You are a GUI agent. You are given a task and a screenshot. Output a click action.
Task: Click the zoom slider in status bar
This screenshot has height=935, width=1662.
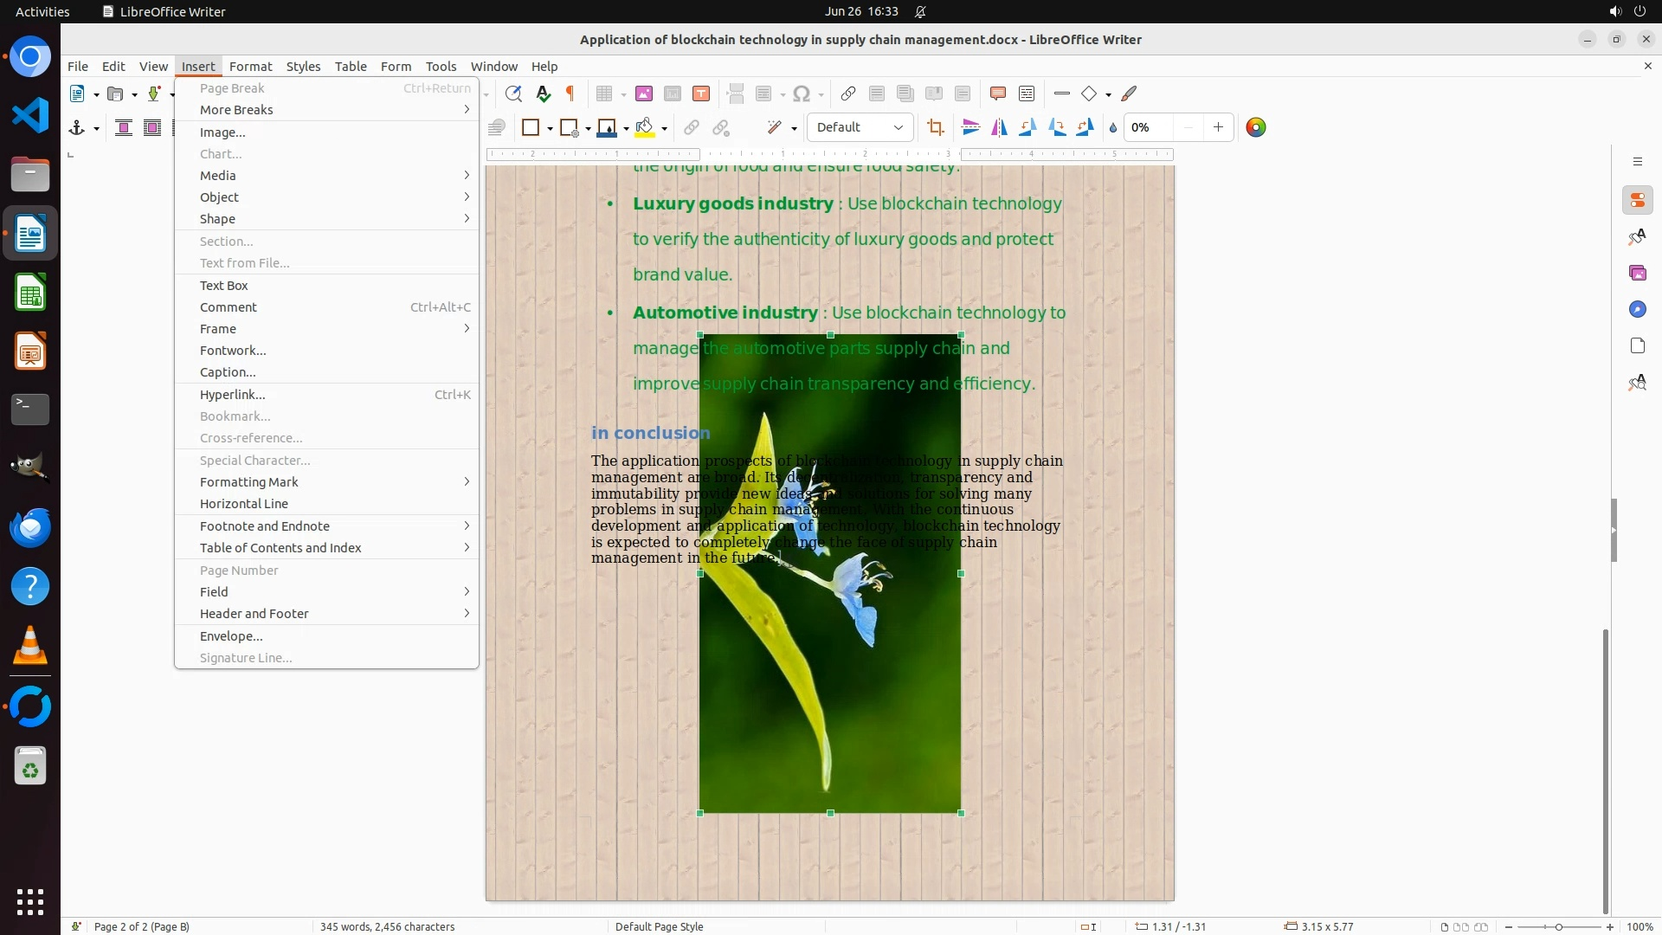click(x=1558, y=926)
